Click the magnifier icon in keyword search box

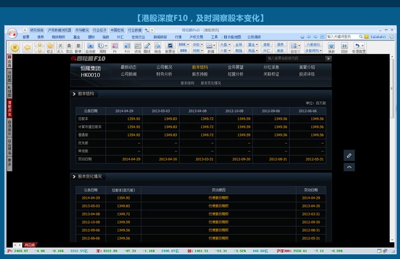click(x=361, y=37)
